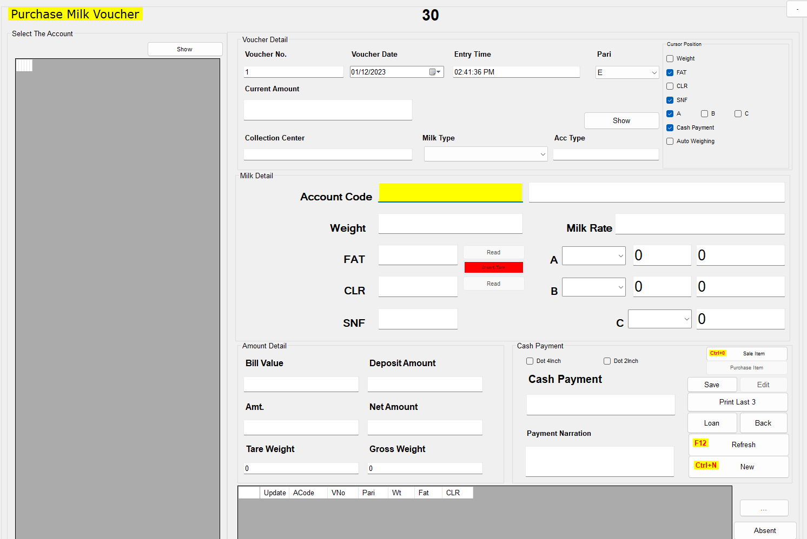Click the Update column header

tap(275, 493)
